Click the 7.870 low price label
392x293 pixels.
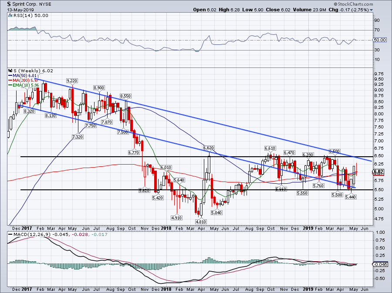pos(107,122)
